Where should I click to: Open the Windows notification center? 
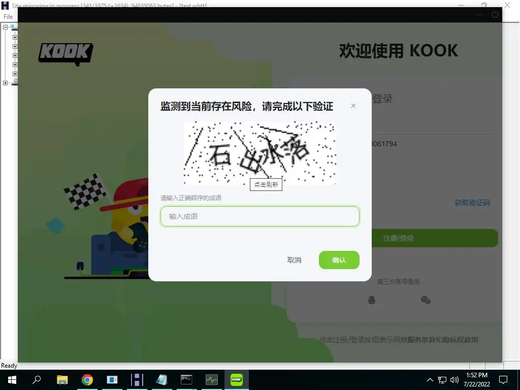click(503, 380)
